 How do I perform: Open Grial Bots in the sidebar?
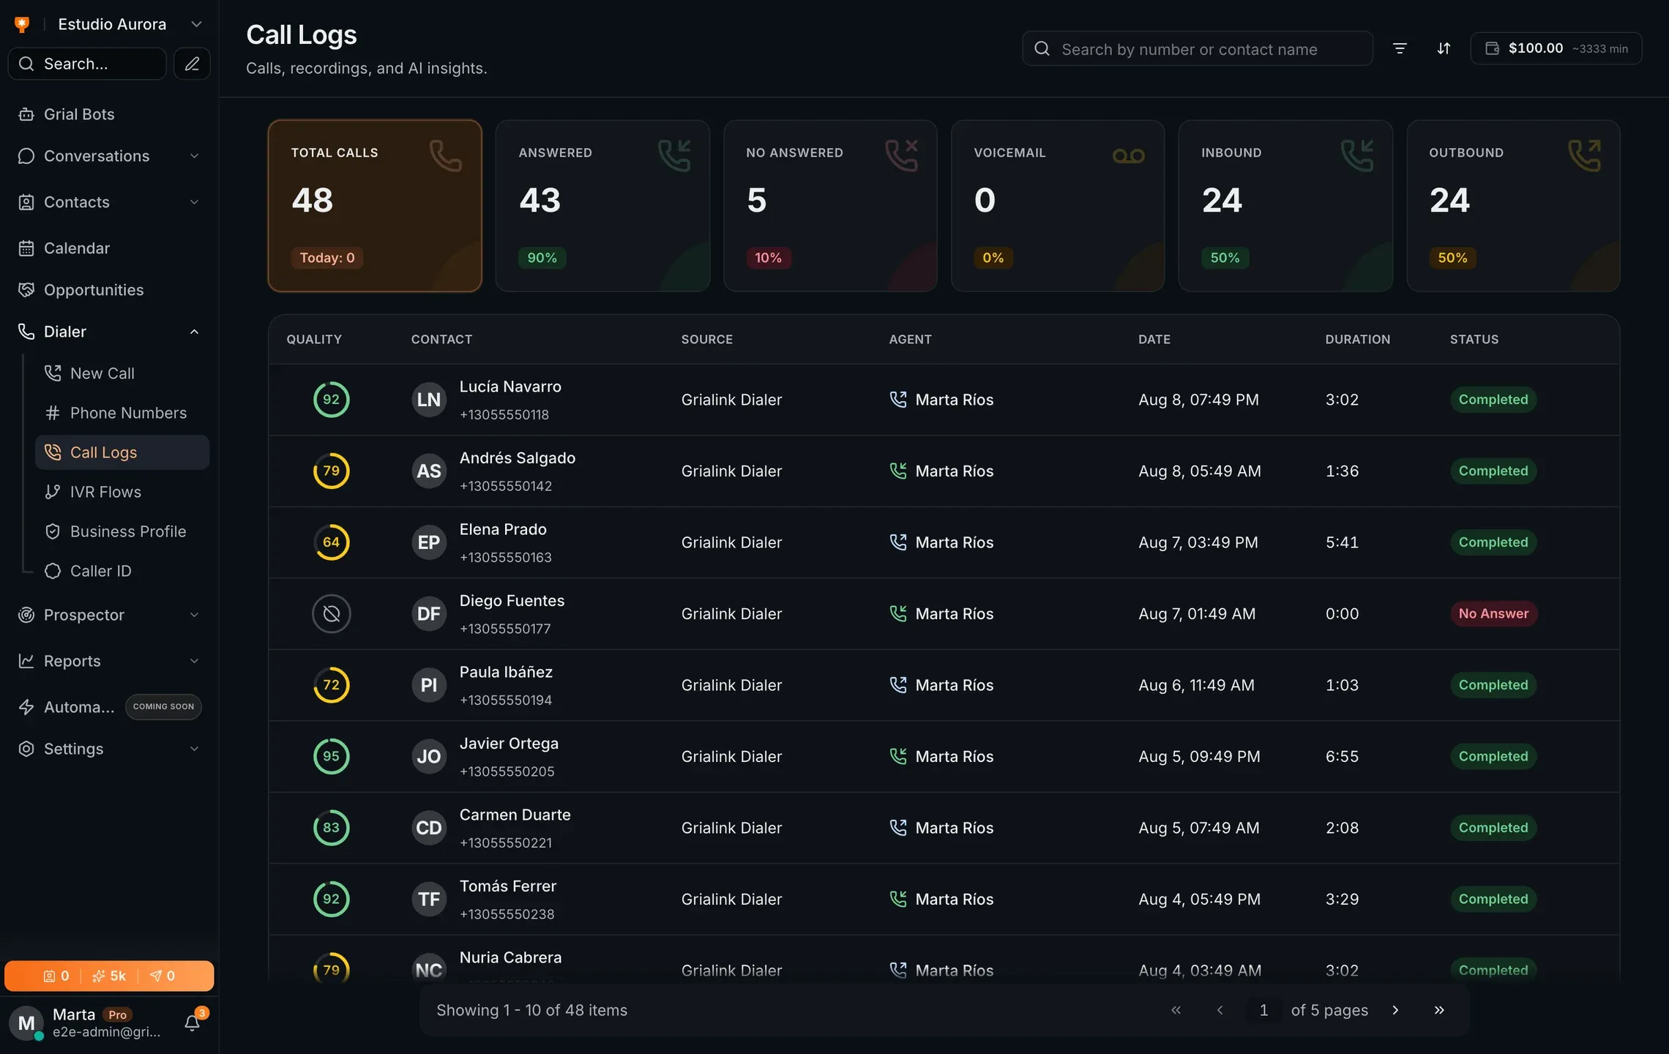coord(109,114)
